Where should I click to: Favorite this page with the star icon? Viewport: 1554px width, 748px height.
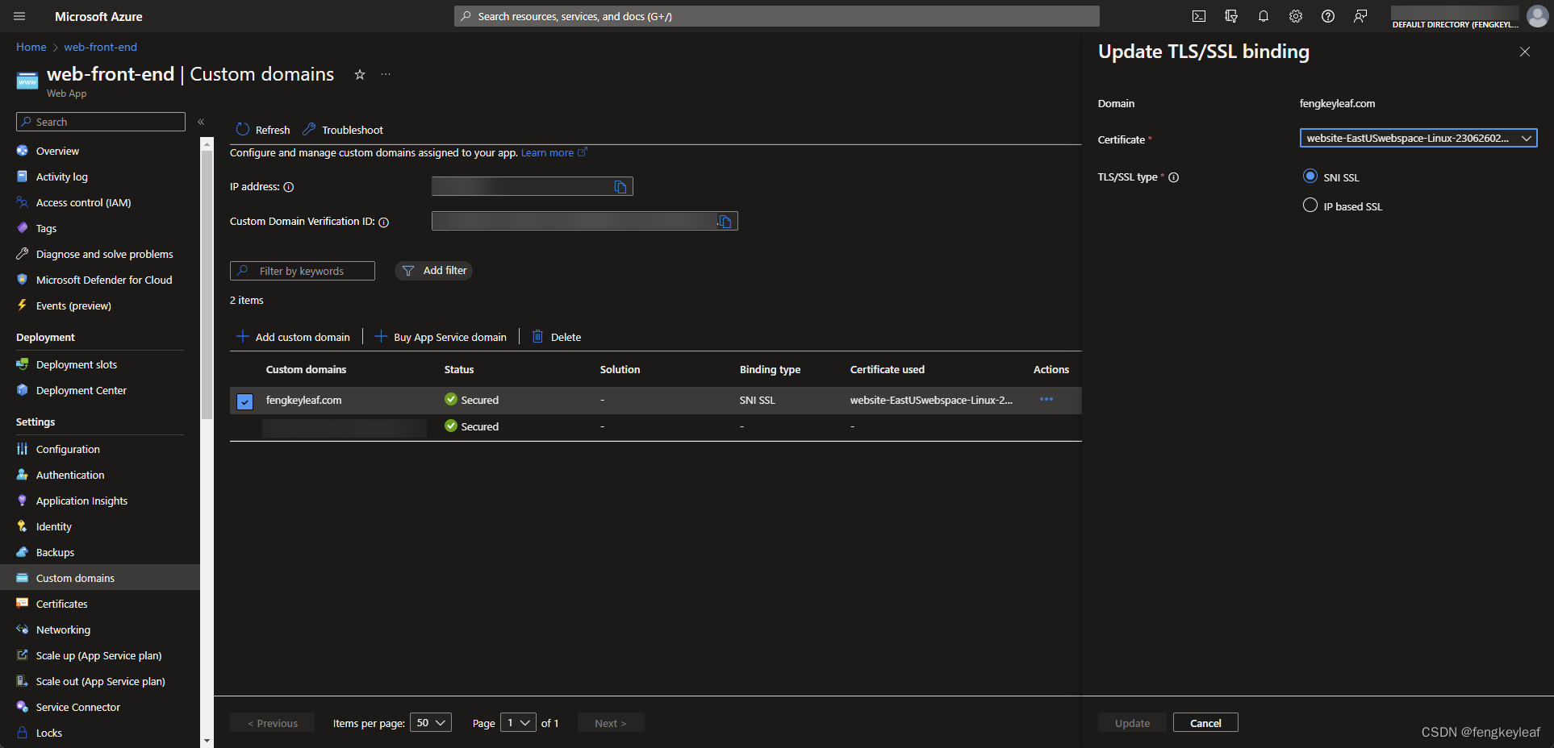pos(360,74)
